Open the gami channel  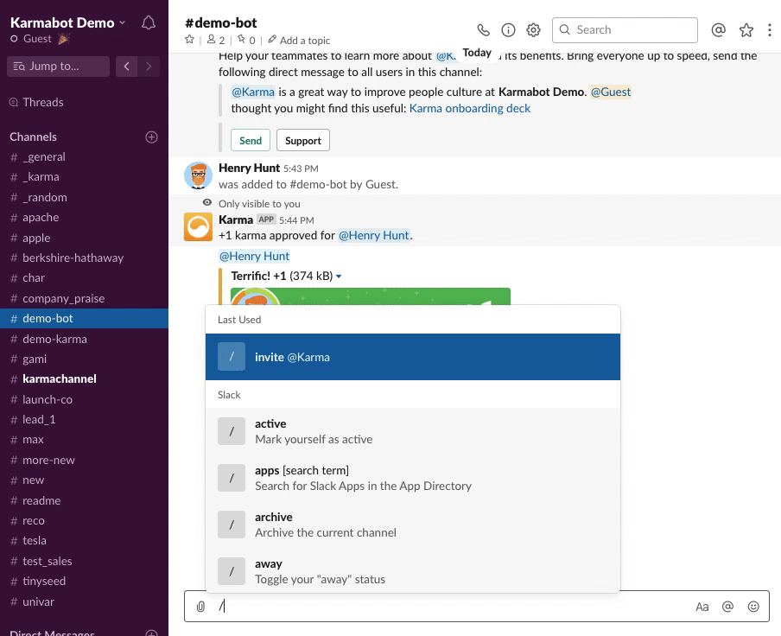tap(35, 359)
